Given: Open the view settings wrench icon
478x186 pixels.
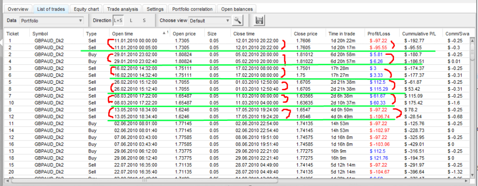Looking at the screenshot, I should pos(238,20).
